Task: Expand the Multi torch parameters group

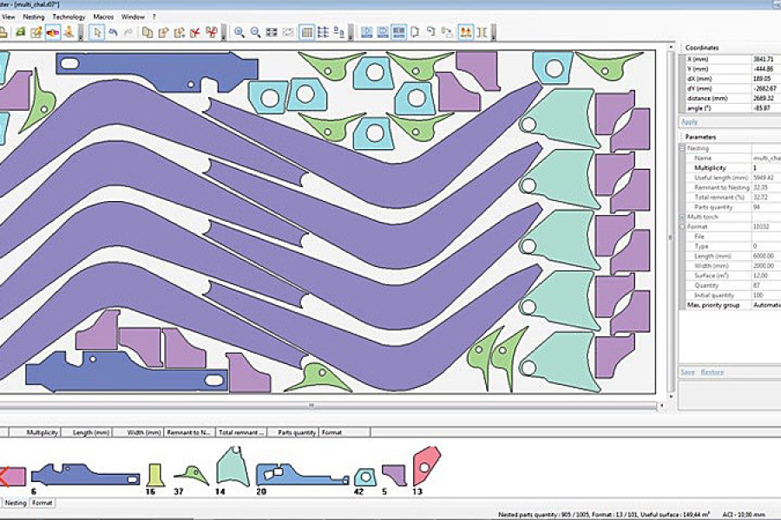Action: pos(682,217)
